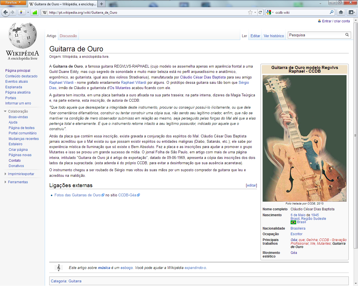Viewport: 358px width, 286px height.
Task: Click the Entrar / criar conta link
Action: 336,21
